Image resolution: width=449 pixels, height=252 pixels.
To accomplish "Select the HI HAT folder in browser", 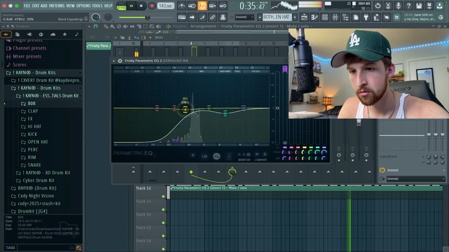I will [x=34, y=126].
